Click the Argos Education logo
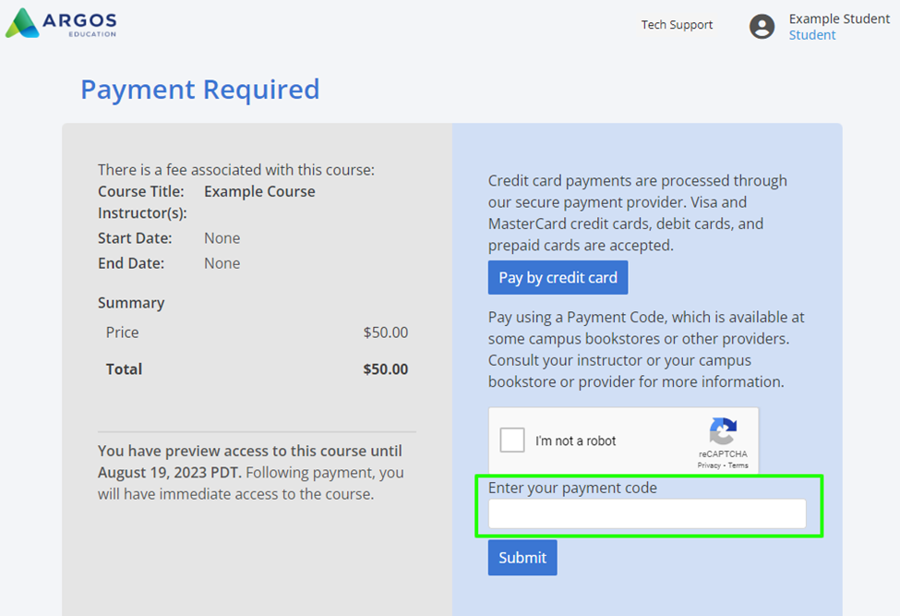 [62, 23]
